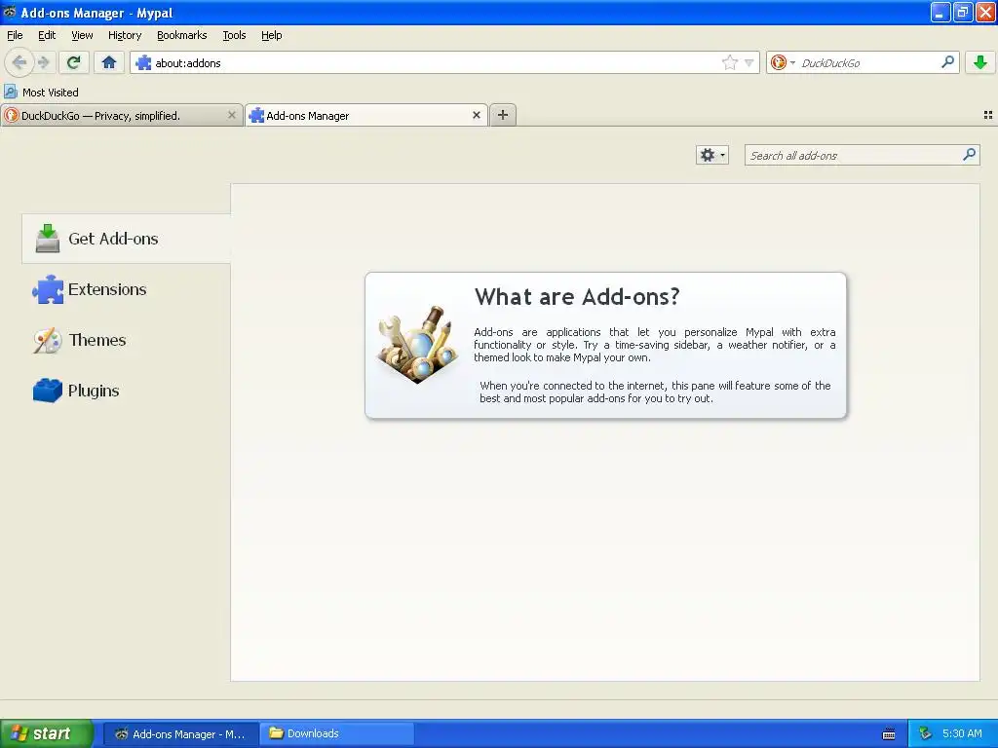The height and width of the screenshot is (748, 998).
Task: Close the DuckDuckGo tab
Action: pyautogui.click(x=232, y=115)
